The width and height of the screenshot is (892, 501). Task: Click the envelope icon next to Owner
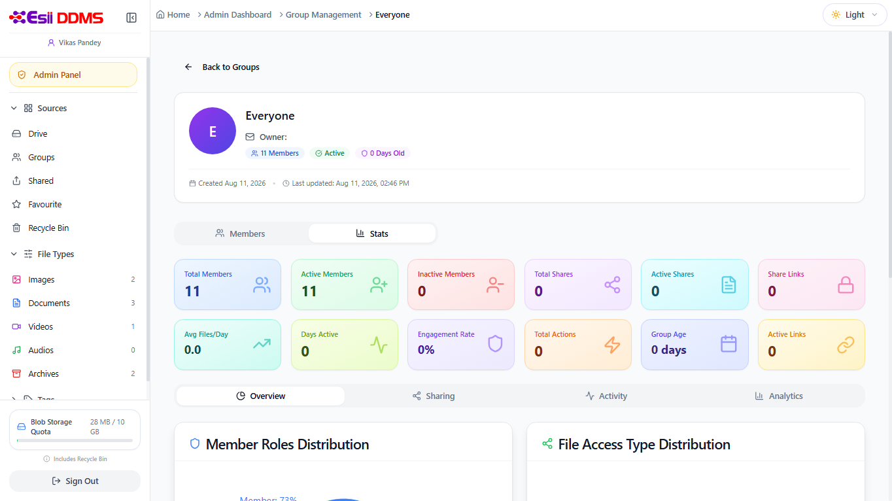(x=250, y=137)
